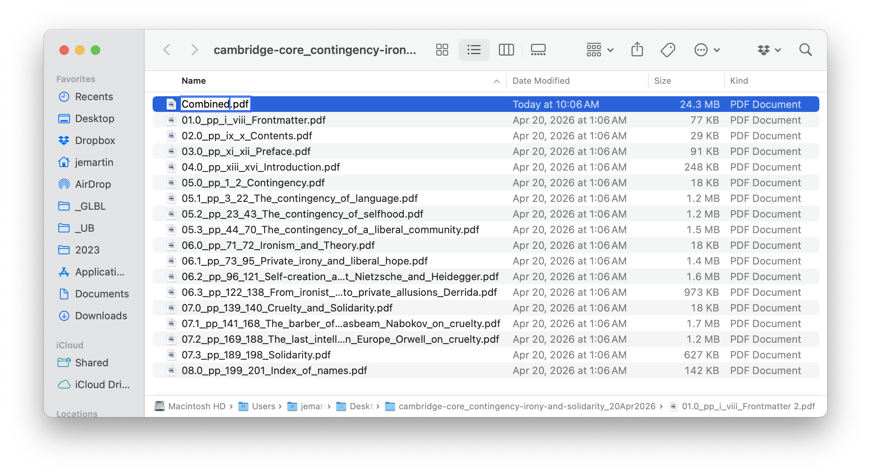Screen dimensions: 871x475
Task: Open the Dropbox toolbar dropdown
Action: (x=769, y=50)
